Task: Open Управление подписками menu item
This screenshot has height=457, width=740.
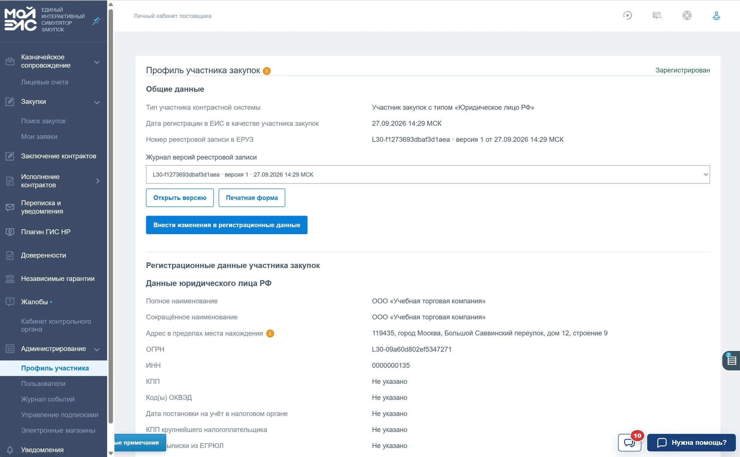Action: [60, 415]
